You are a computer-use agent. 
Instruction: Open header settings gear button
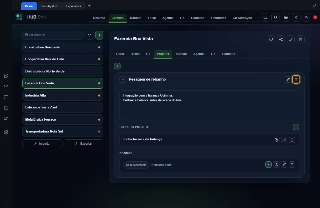286,17
